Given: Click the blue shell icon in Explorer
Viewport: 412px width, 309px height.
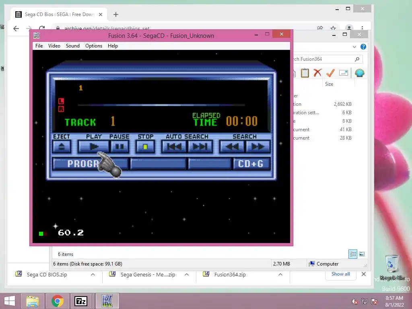Looking at the screenshot, I should (x=359, y=73).
